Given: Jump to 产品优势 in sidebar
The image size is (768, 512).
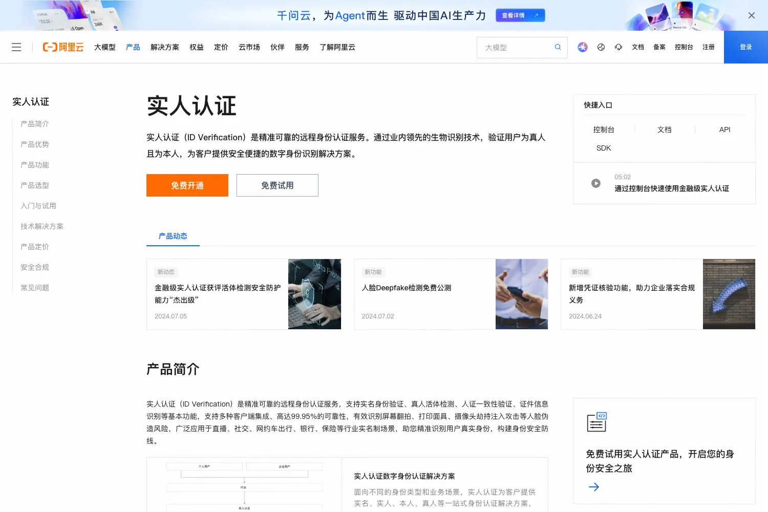Looking at the screenshot, I should coord(35,144).
